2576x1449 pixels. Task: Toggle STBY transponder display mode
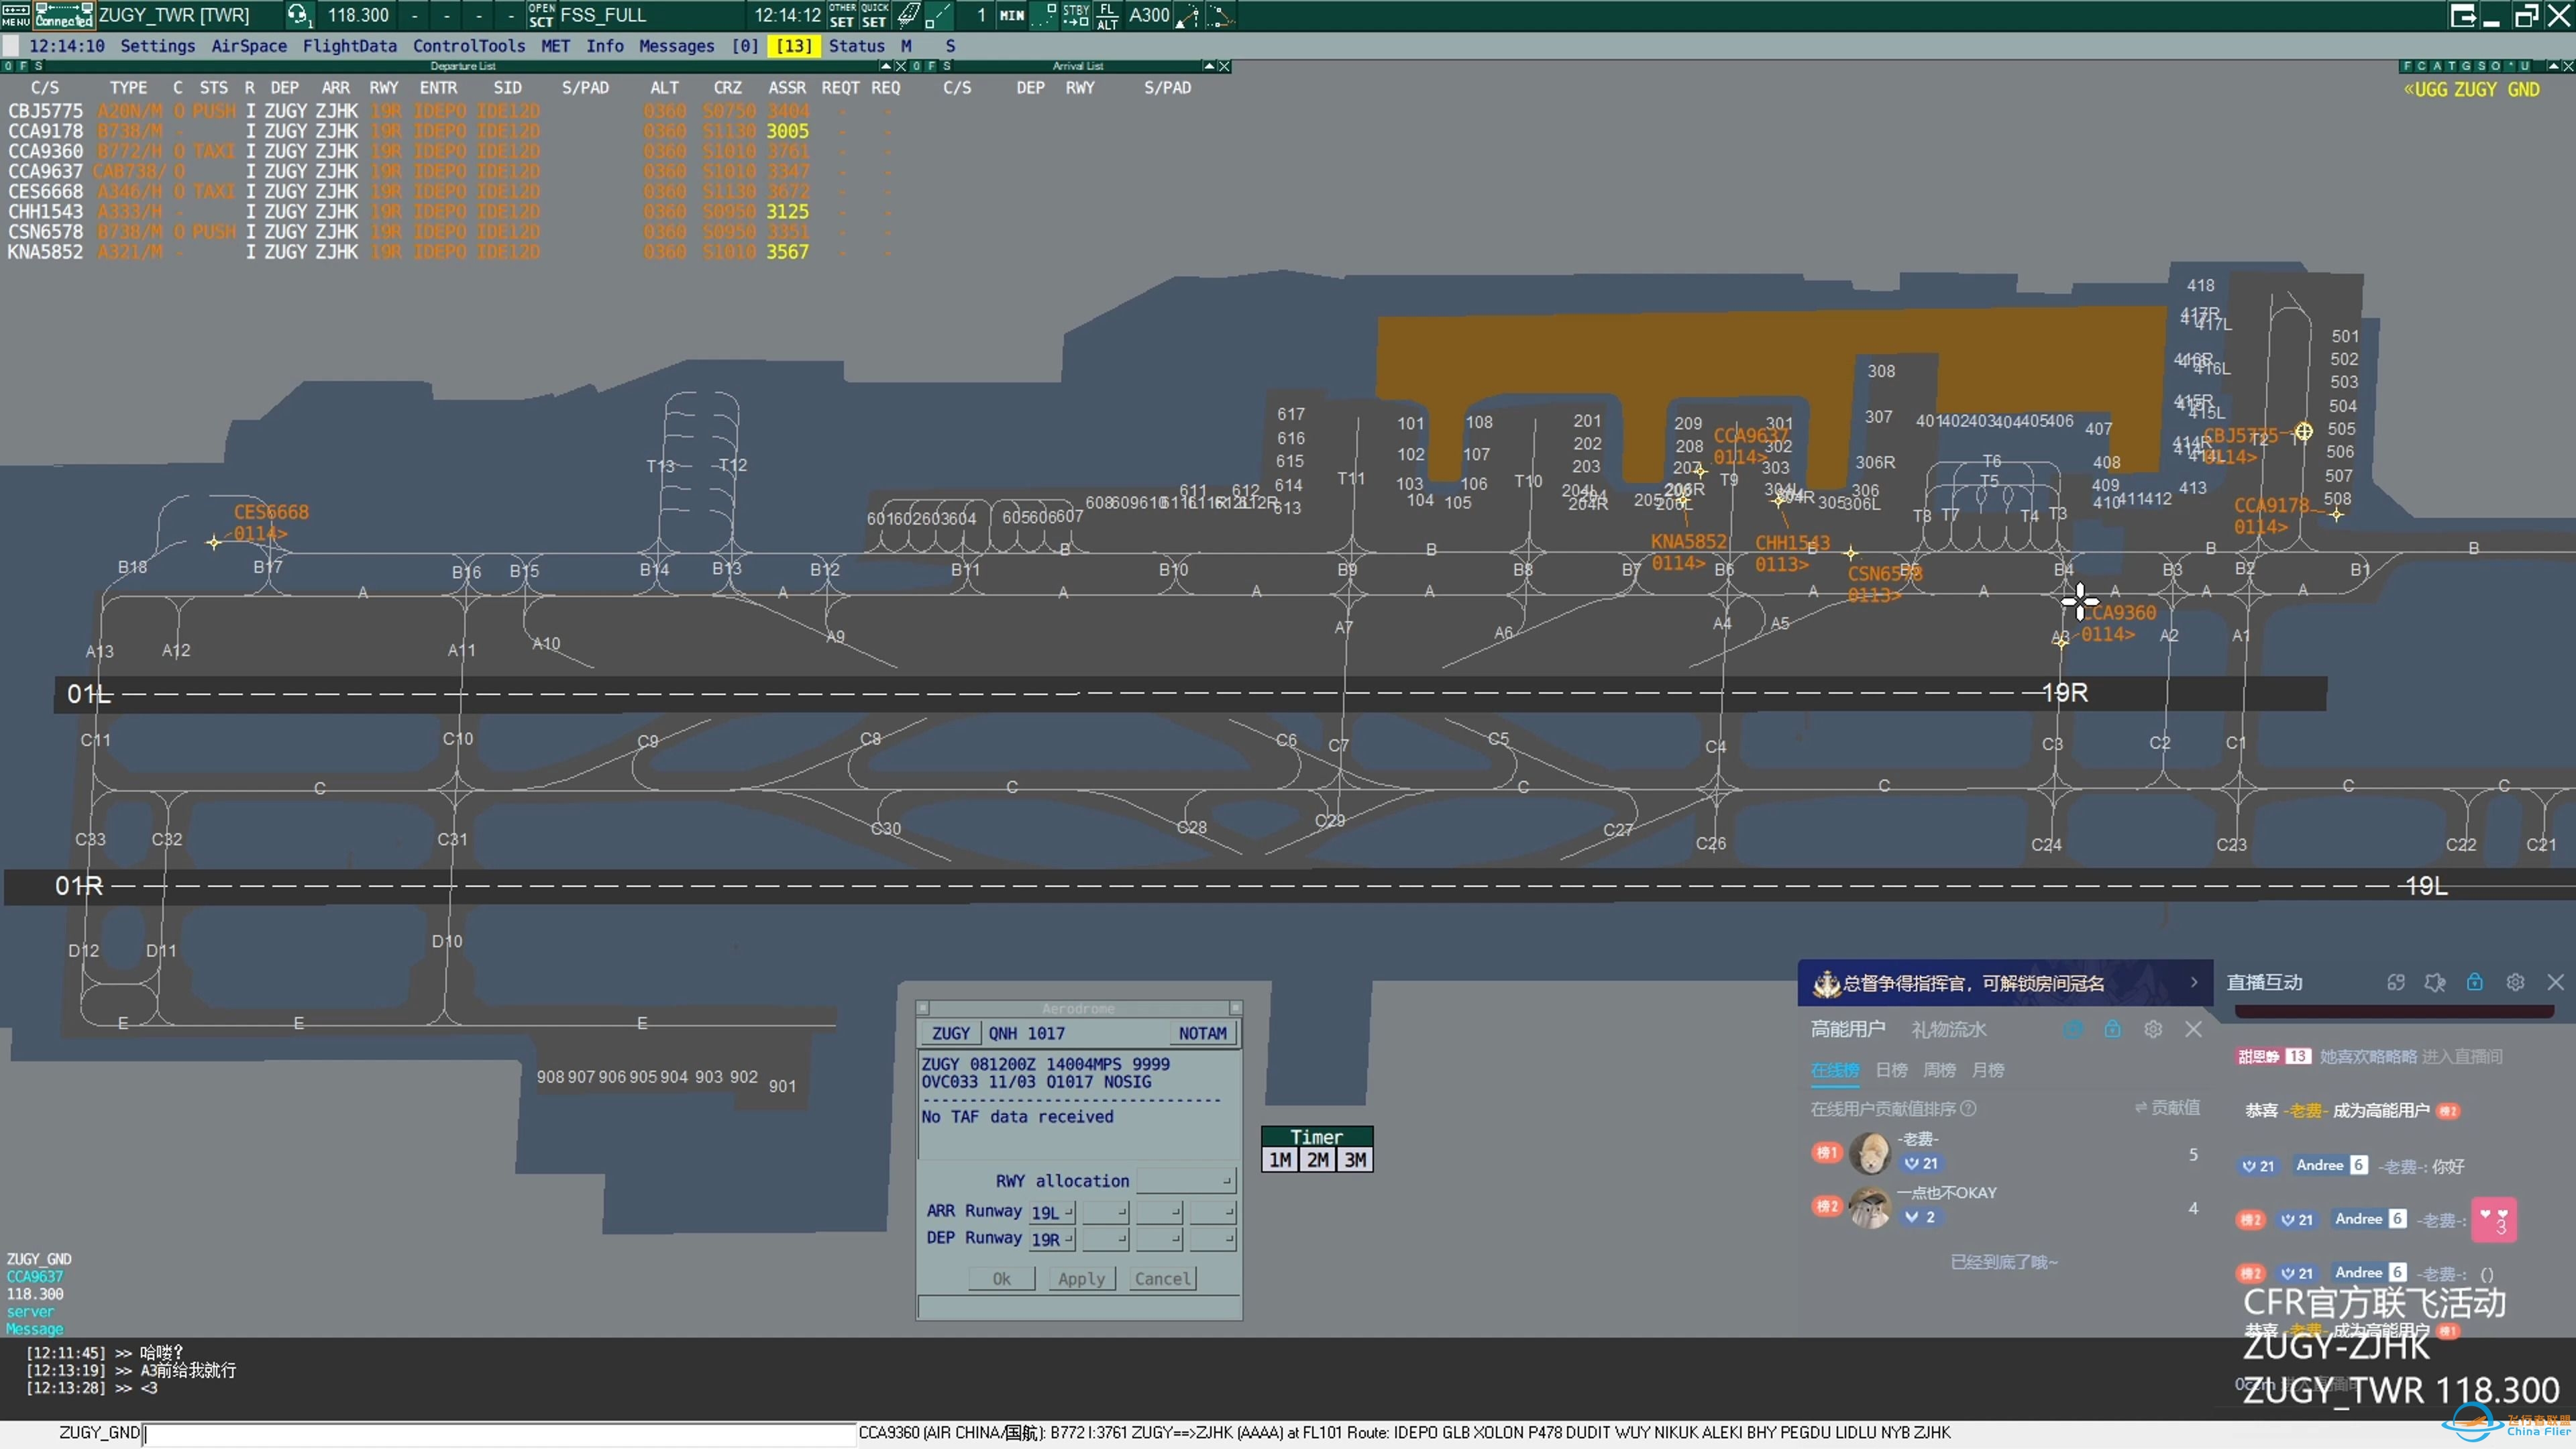1076,15
